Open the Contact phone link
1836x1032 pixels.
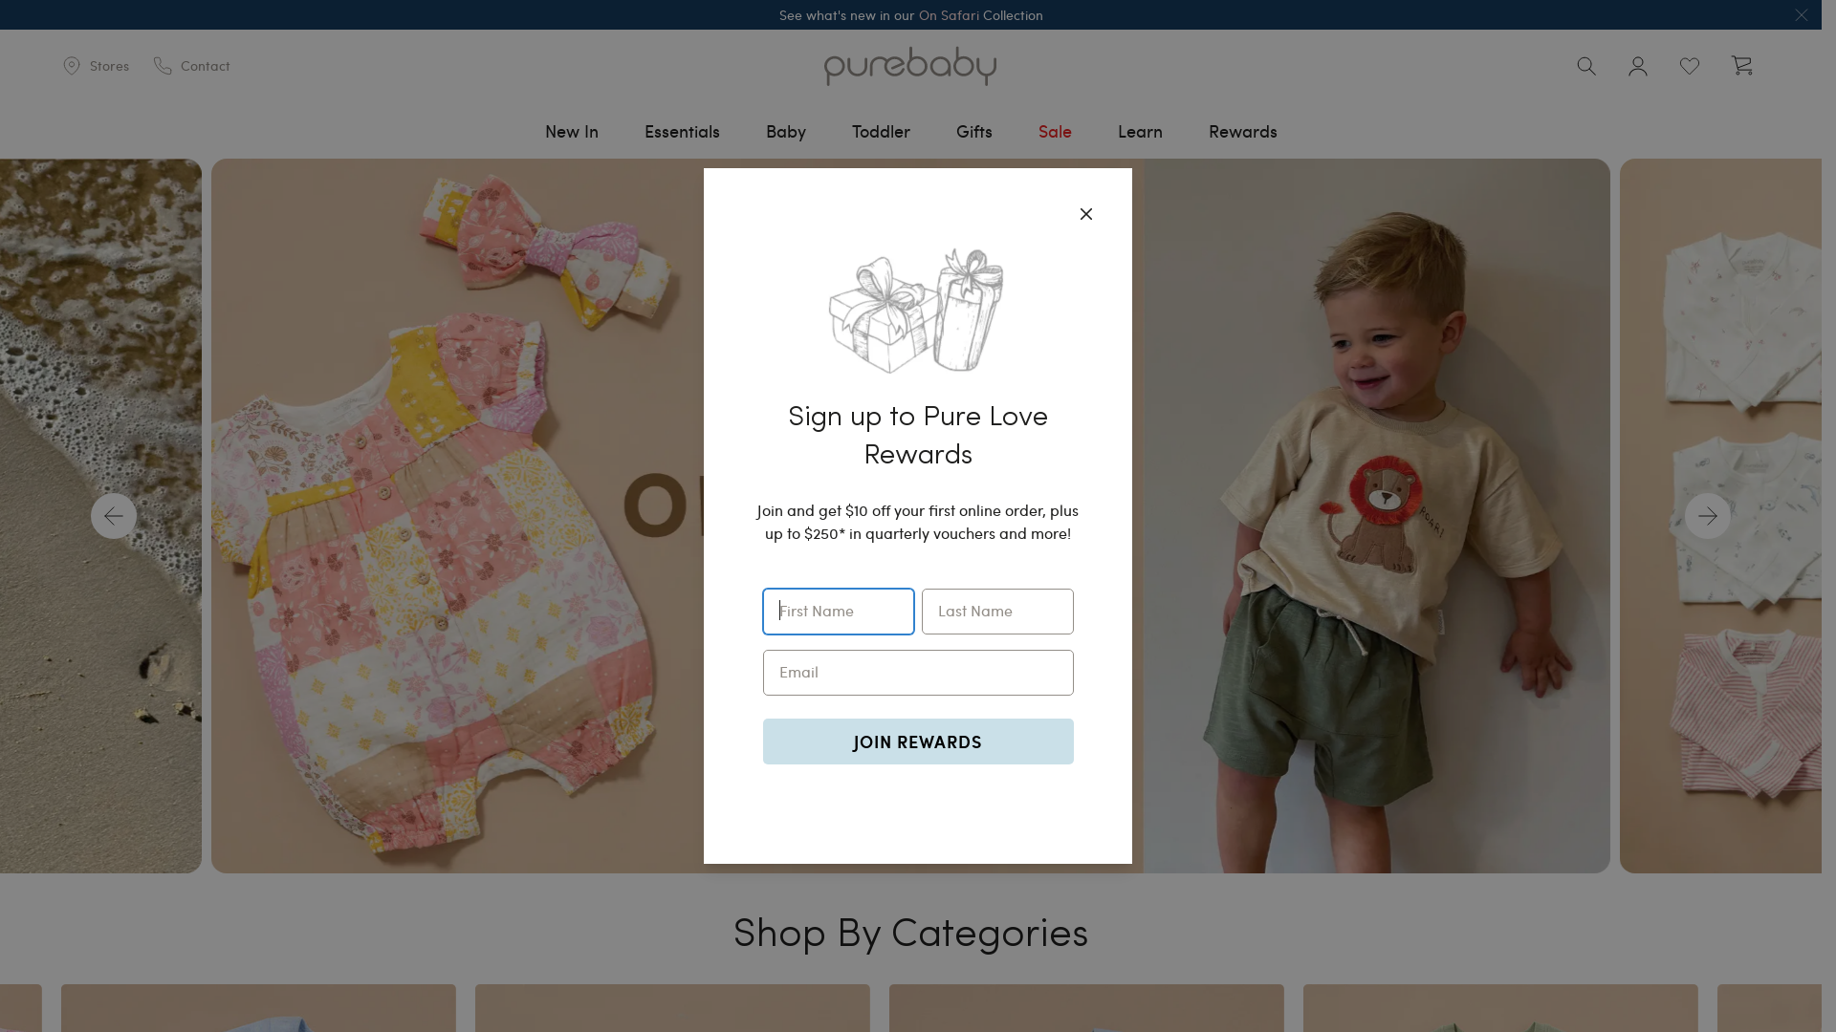click(191, 66)
